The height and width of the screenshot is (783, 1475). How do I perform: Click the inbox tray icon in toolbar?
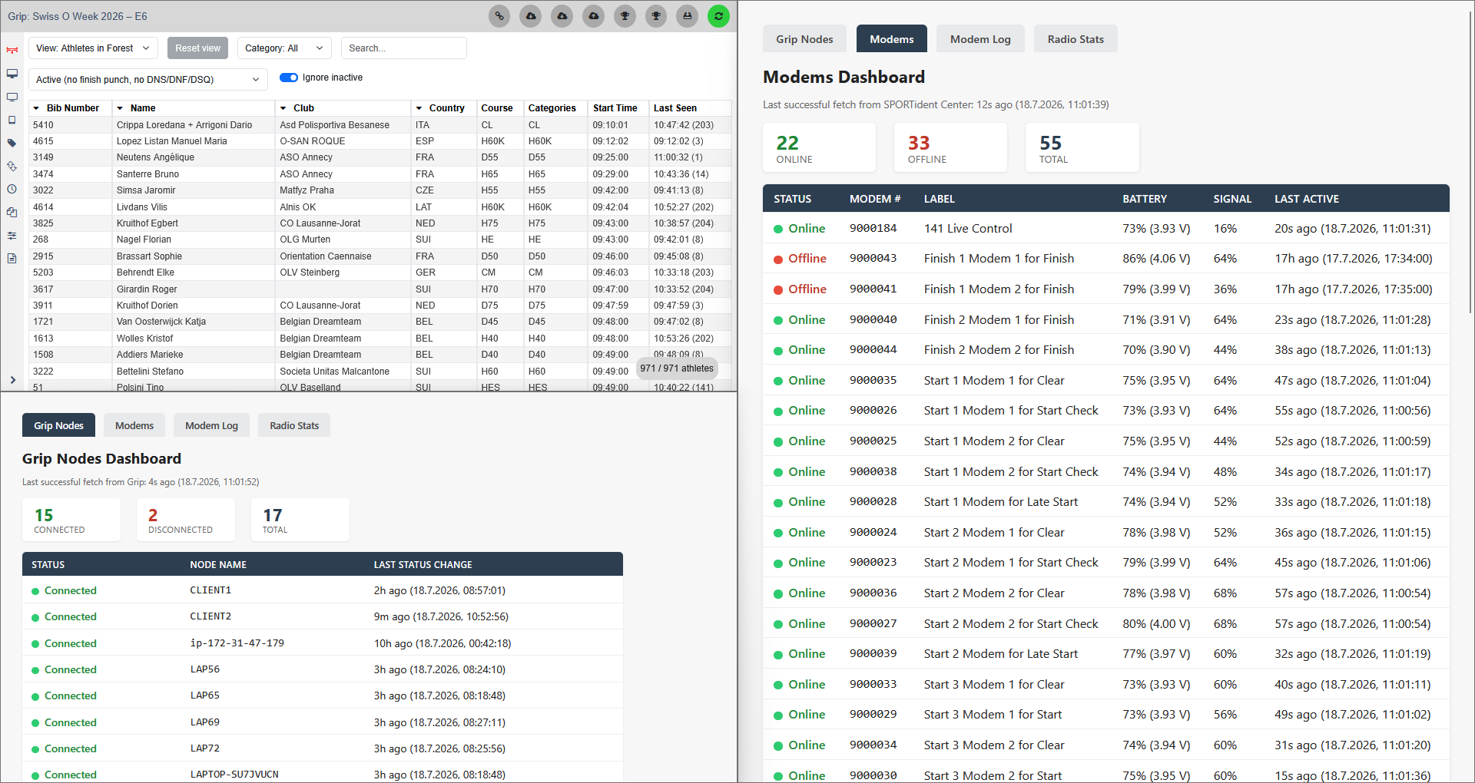click(688, 16)
